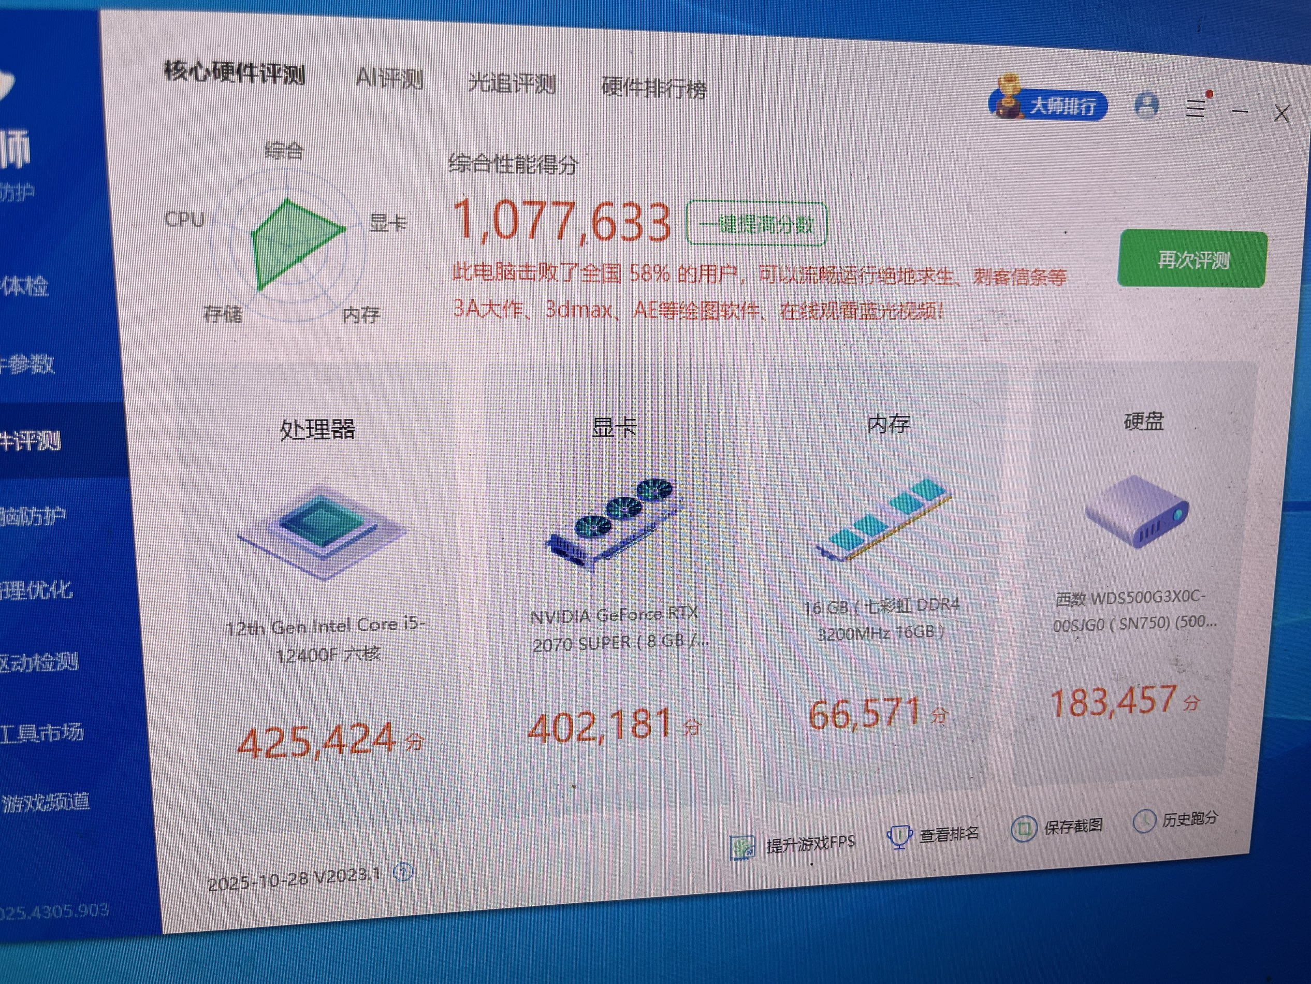Click the version help question mark icon

(403, 872)
